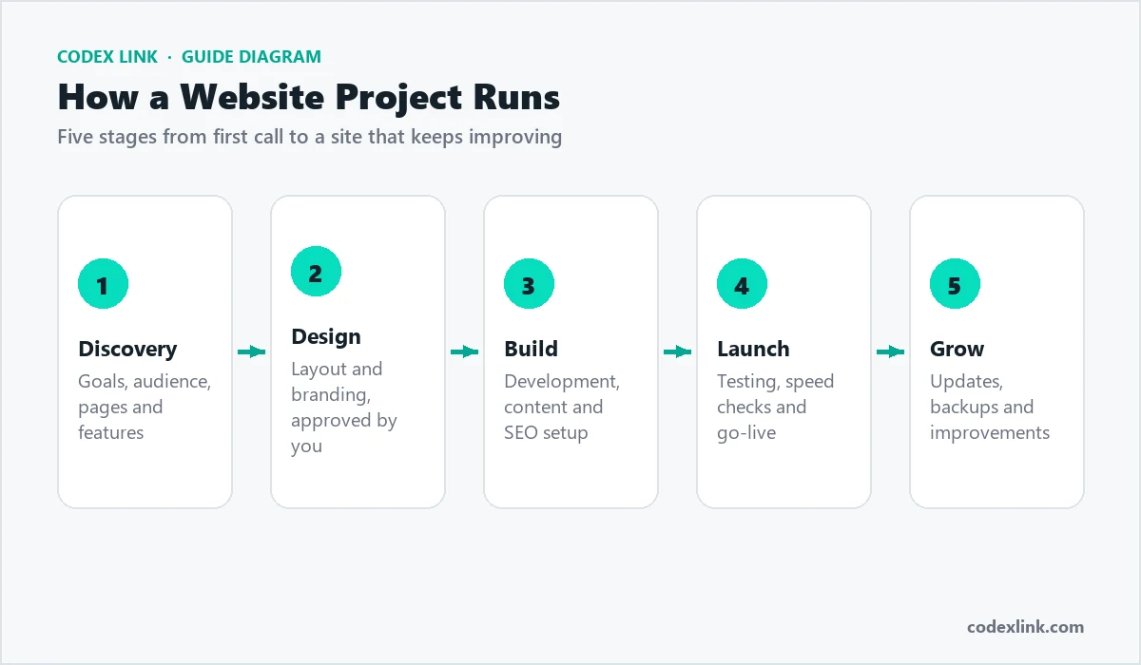Select the Grow stage heading

click(957, 349)
